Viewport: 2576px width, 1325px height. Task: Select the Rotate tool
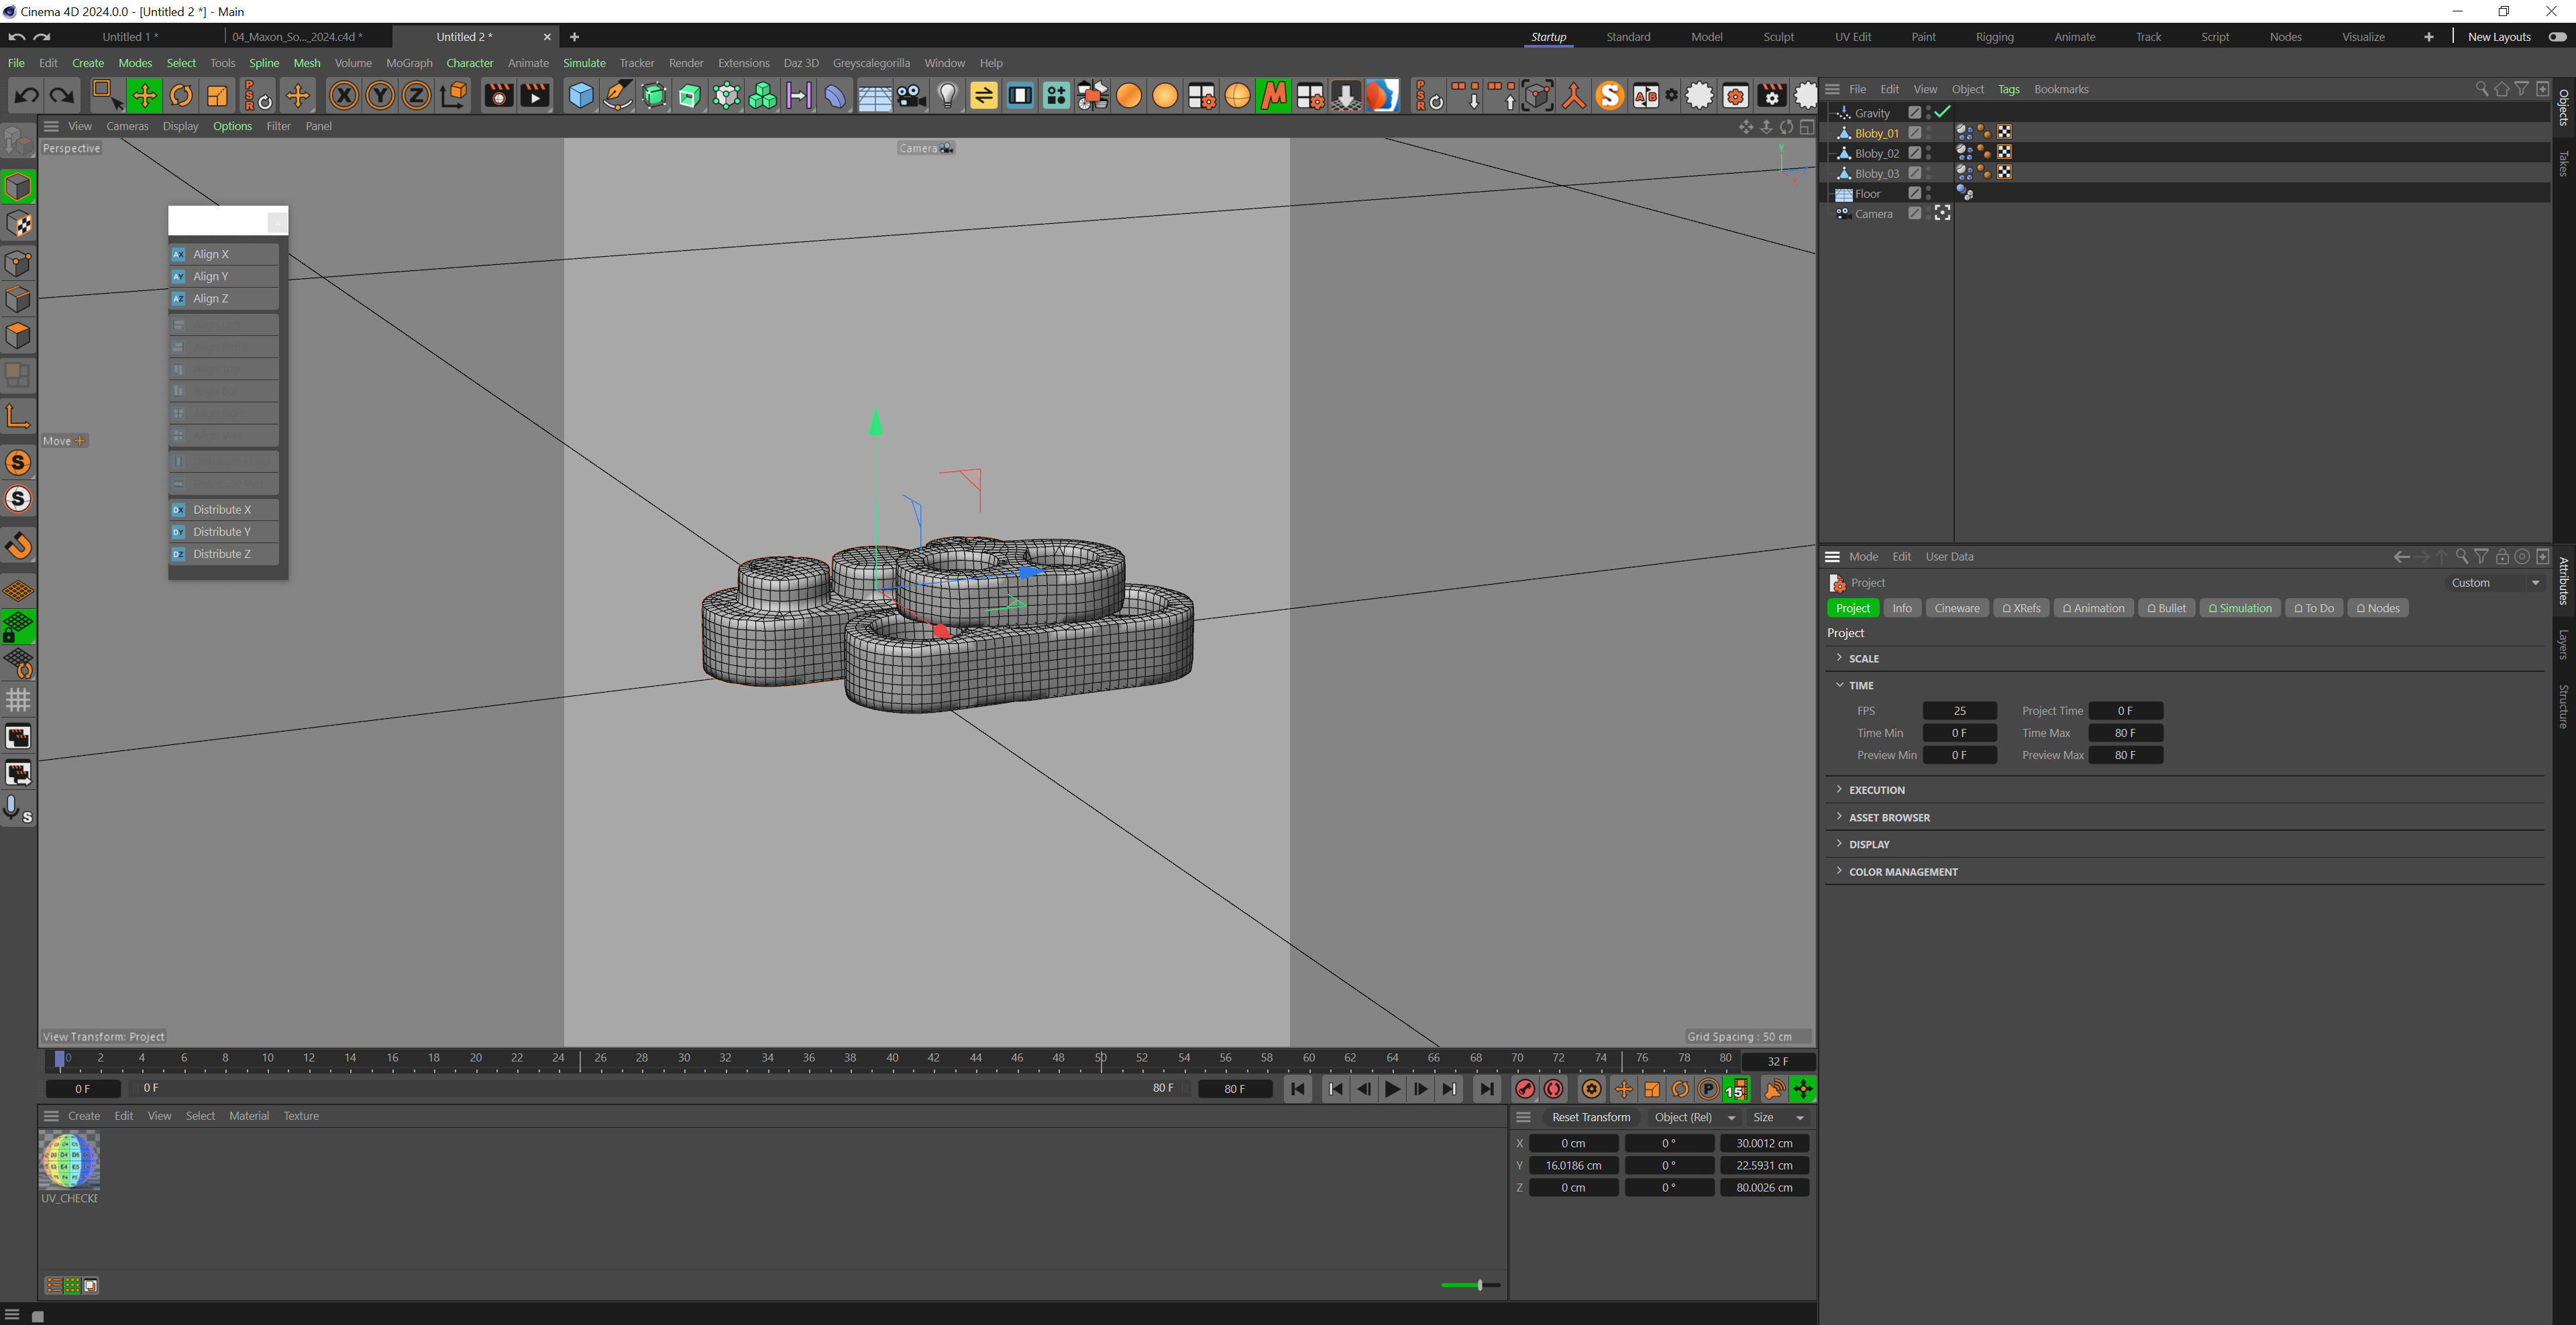point(181,96)
